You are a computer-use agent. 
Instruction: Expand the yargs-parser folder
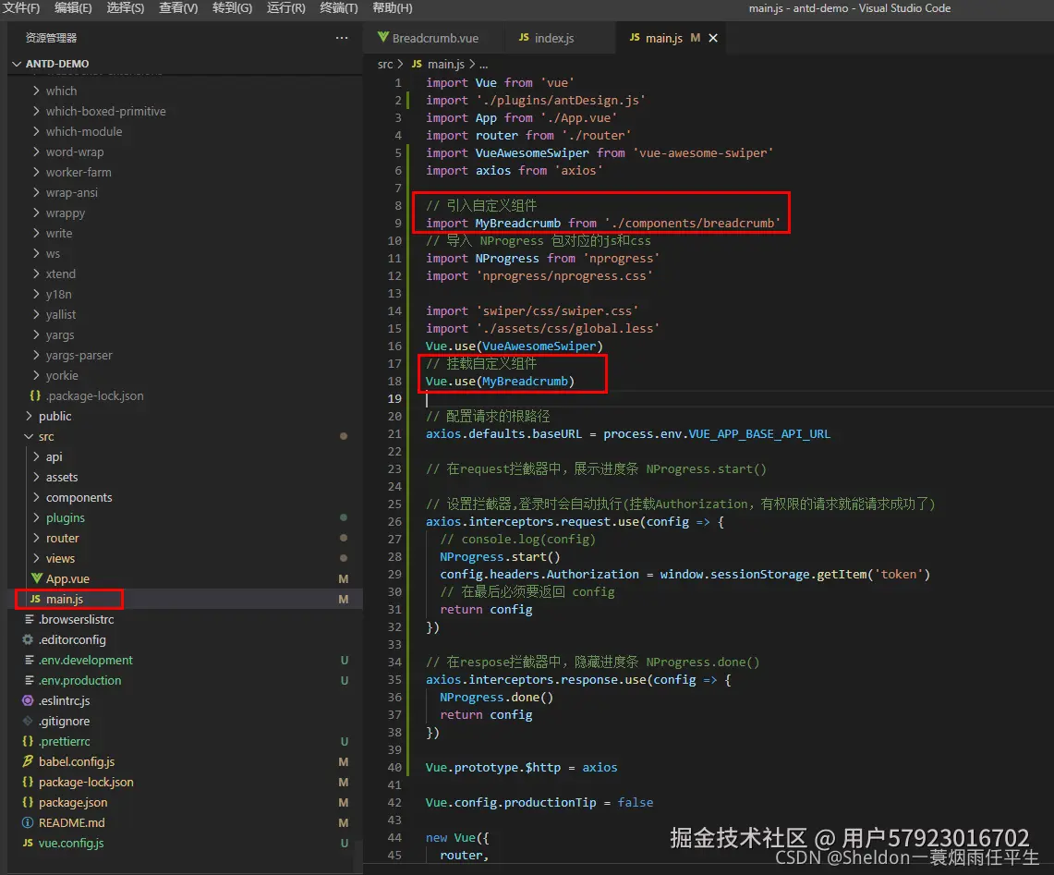click(36, 355)
